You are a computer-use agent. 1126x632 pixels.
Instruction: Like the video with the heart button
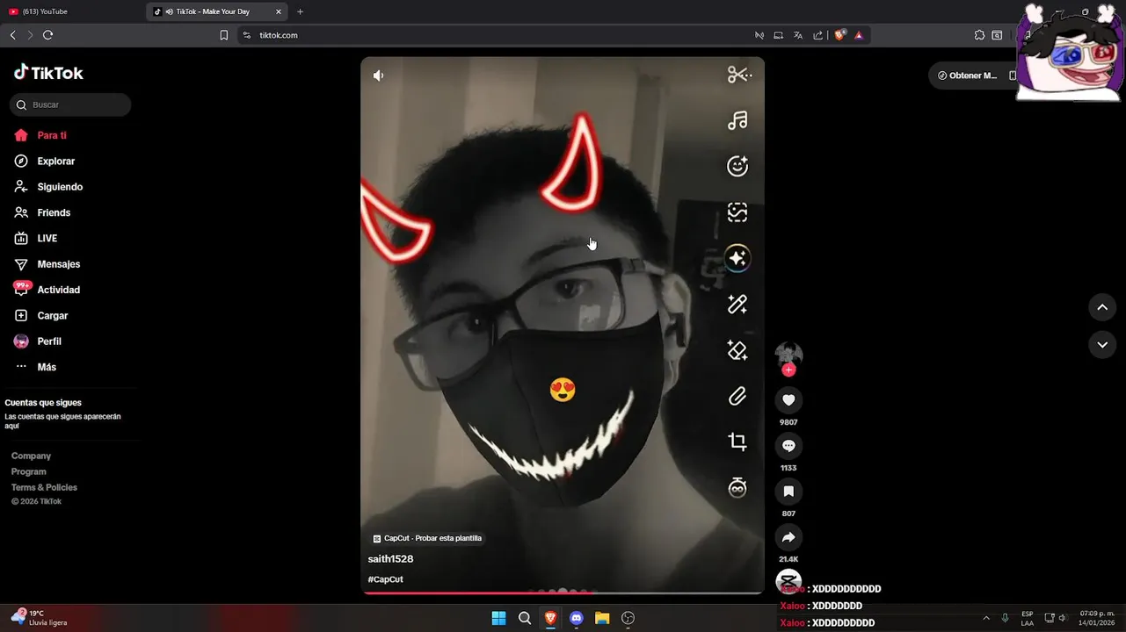(x=788, y=400)
